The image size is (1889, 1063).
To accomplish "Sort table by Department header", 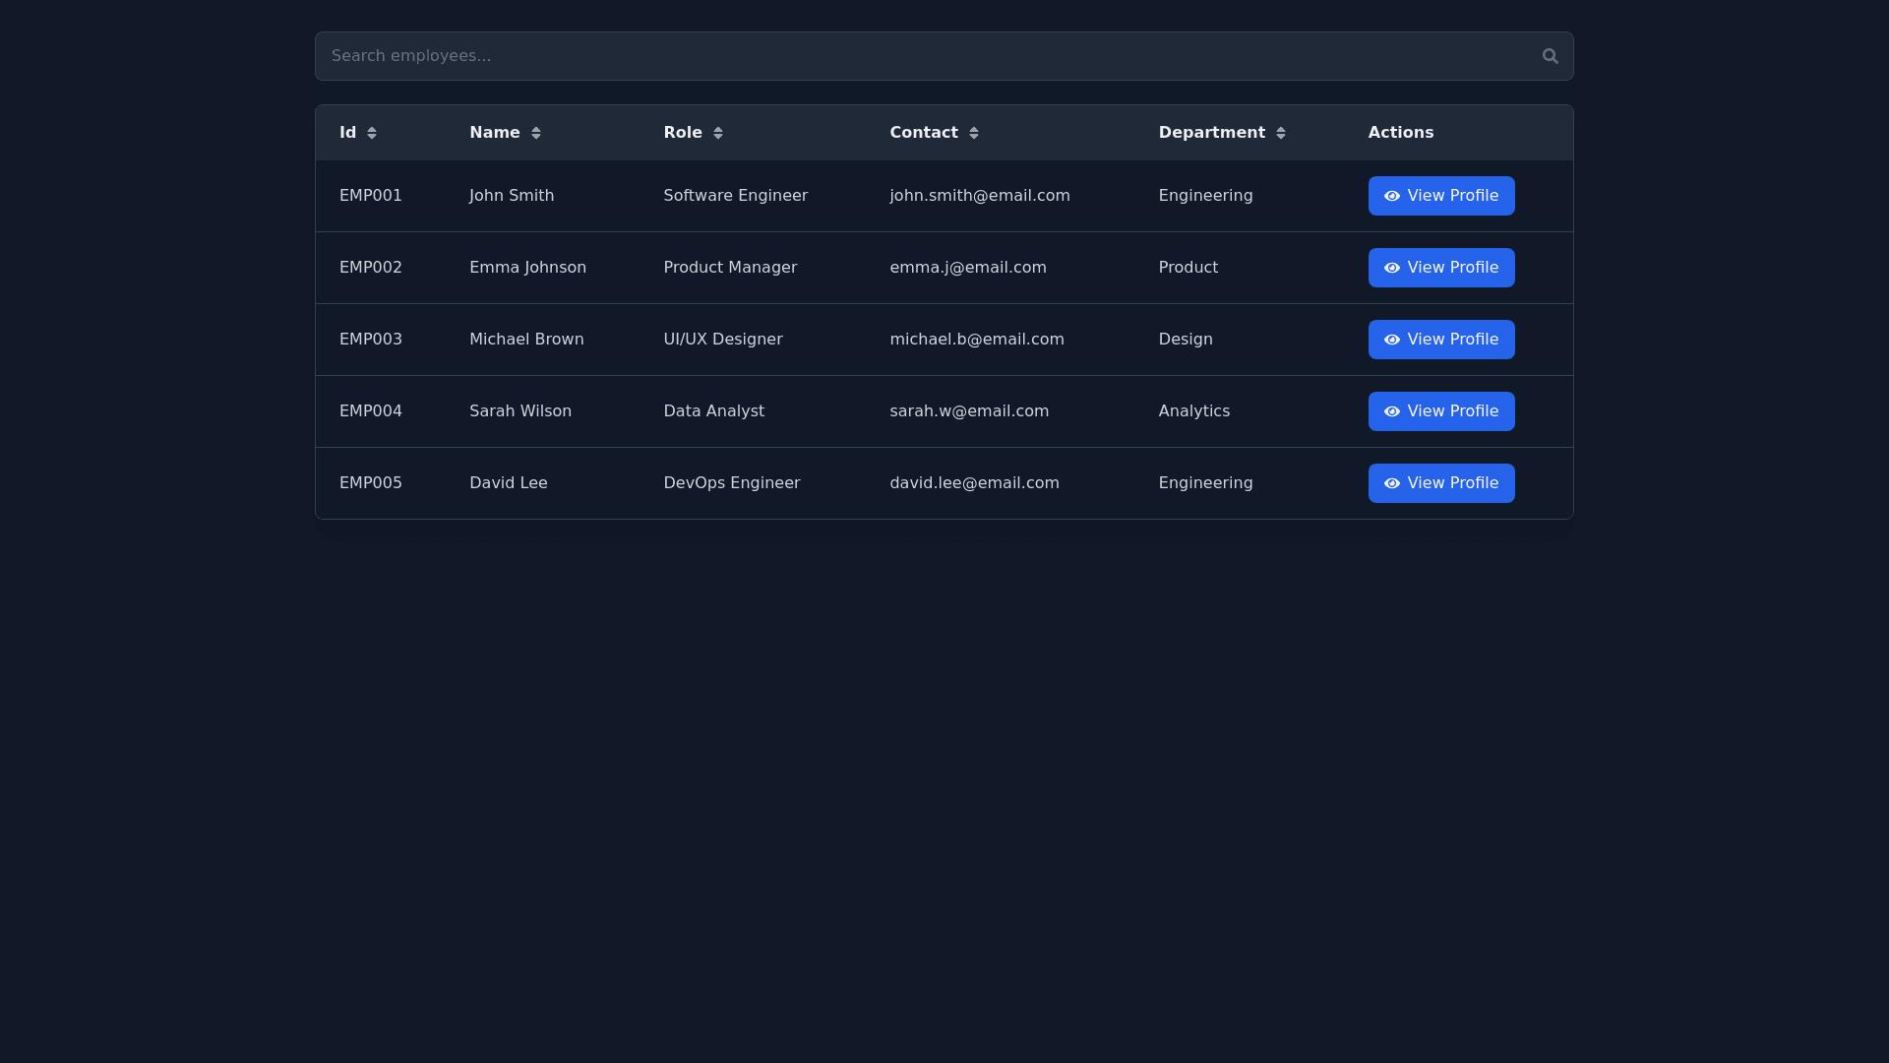I will point(1211,133).
